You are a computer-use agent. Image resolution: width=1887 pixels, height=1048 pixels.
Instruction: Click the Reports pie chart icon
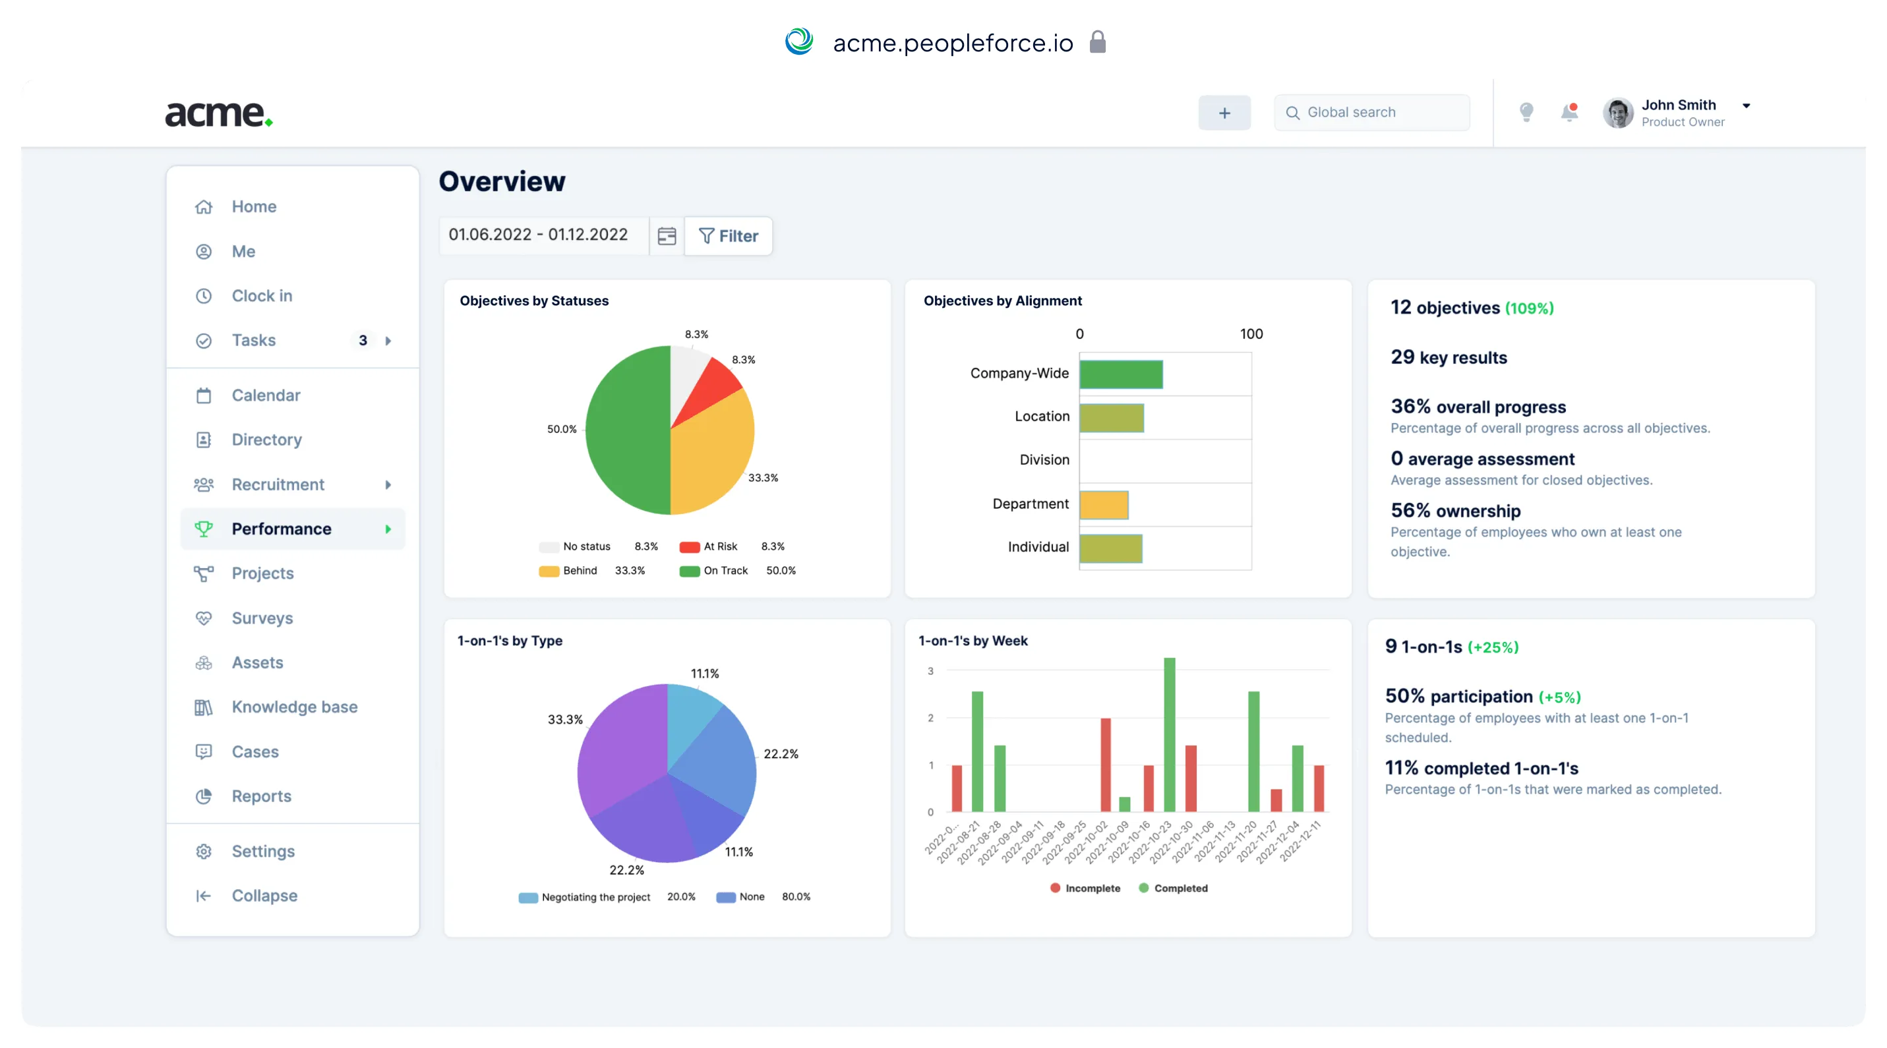tap(204, 796)
